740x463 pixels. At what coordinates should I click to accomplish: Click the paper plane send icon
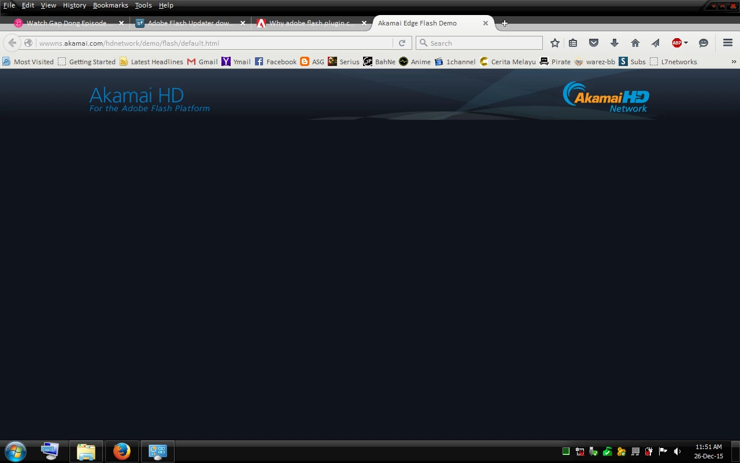click(656, 43)
